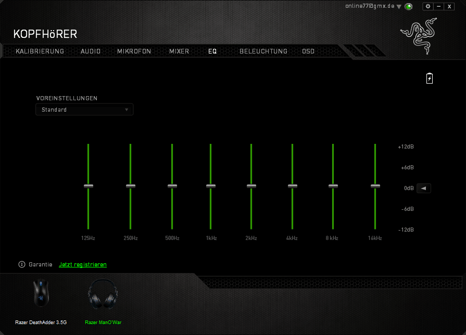The image size is (466, 335).
Task: Select the Razer ManO'War headset icon
Action: pos(103,295)
